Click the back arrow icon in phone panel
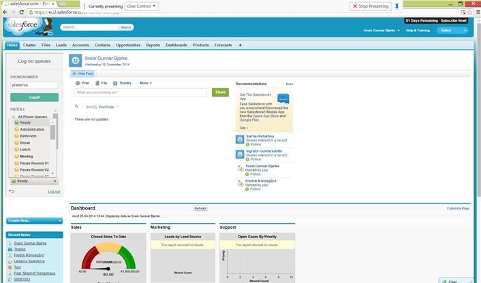Screen dimensions: 481x283 click(12, 191)
